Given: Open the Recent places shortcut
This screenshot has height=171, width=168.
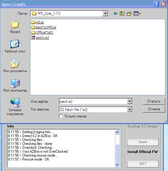Looking at the screenshot, I should pyautogui.click(x=15, y=27).
